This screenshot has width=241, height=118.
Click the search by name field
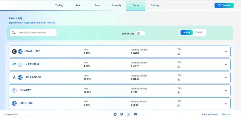point(36,33)
